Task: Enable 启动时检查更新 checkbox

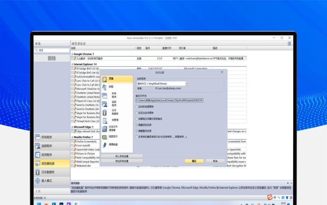Action: [137, 107]
